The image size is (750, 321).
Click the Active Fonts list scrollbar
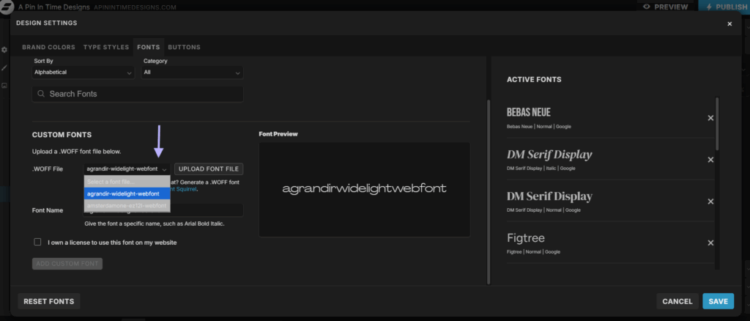(x=717, y=125)
